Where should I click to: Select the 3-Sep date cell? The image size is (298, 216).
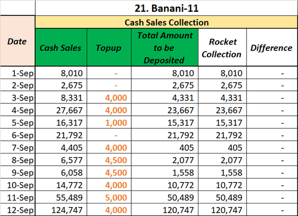(x=17, y=98)
